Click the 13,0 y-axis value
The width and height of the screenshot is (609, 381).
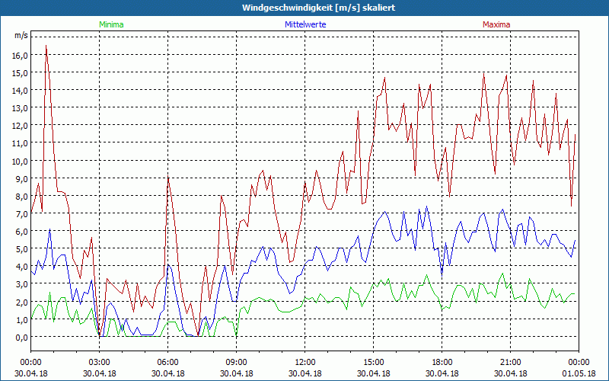point(21,107)
